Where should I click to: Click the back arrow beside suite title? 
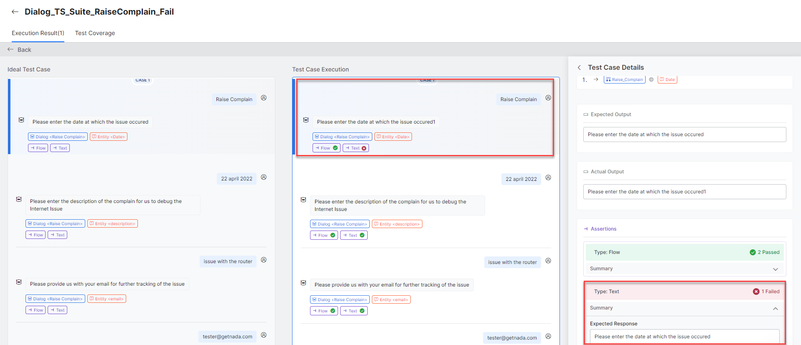[x=15, y=12]
